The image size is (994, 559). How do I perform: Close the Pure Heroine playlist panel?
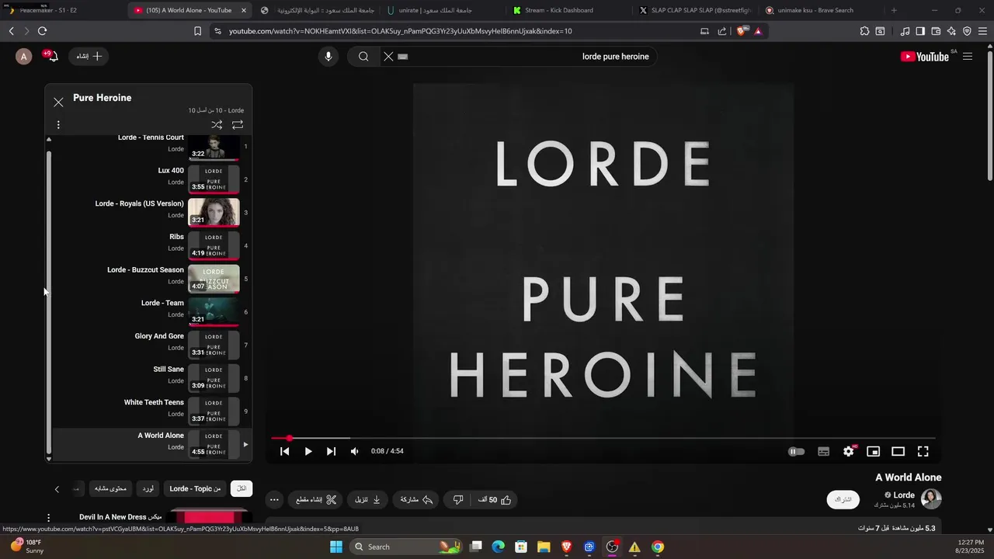[58, 102]
